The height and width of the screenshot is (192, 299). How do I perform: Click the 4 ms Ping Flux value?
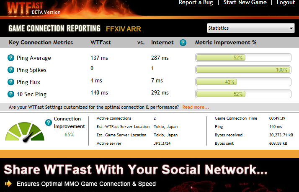96,80
